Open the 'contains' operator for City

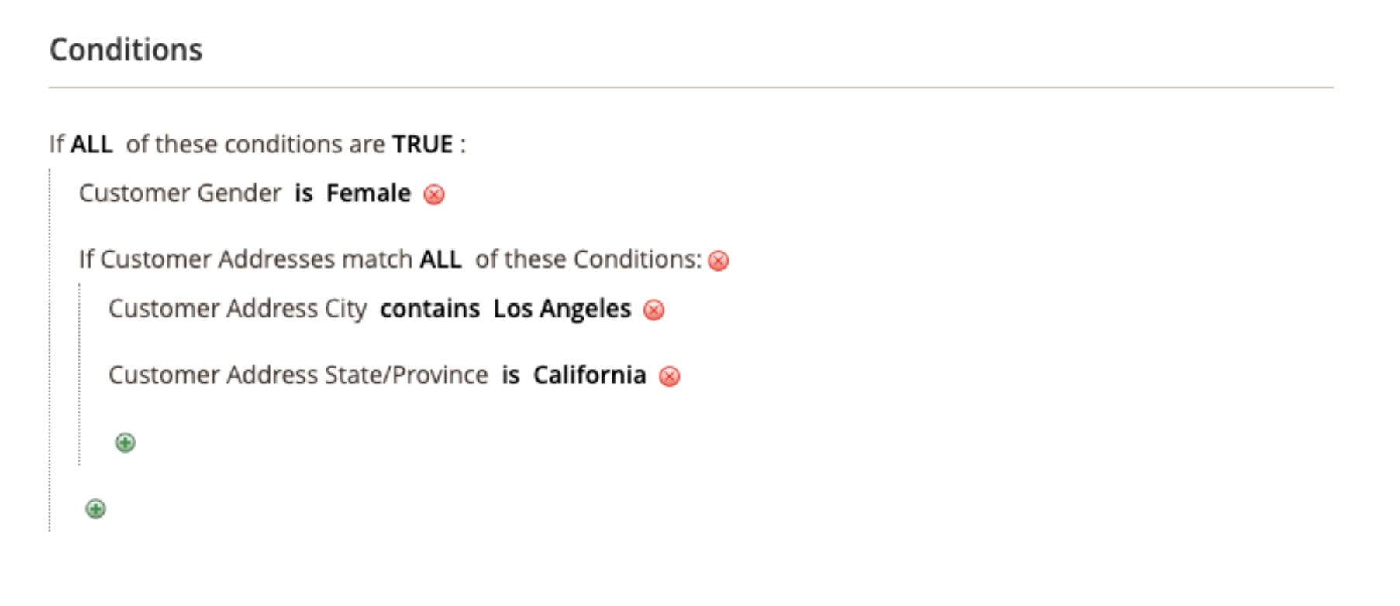coord(429,309)
